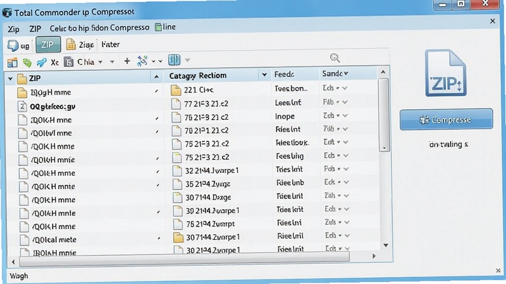506x284 pixels.
Task: Click folder icon of 30 7144 Zvarpe1
Action: pos(178,237)
